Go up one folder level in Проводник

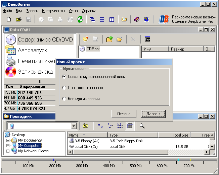pos(85,126)
